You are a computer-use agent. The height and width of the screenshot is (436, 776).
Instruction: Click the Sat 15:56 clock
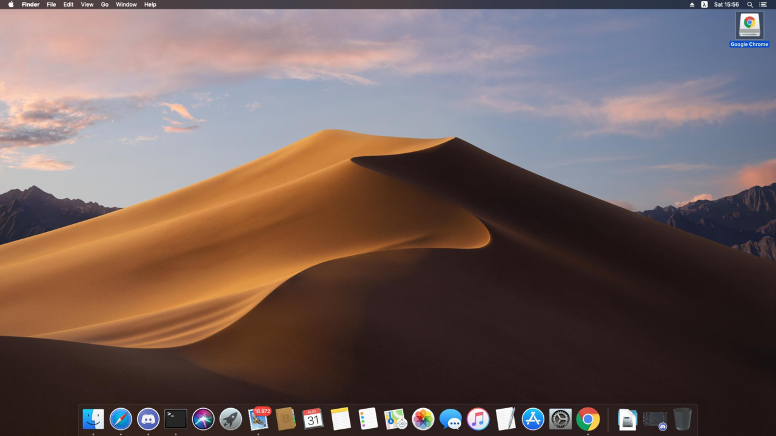(726, 4)
